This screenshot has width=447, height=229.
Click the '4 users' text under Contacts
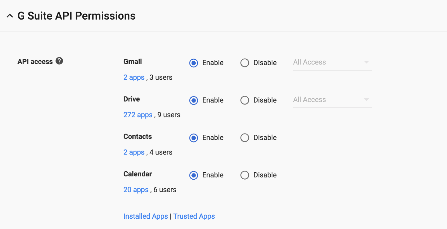coord(161,152)
